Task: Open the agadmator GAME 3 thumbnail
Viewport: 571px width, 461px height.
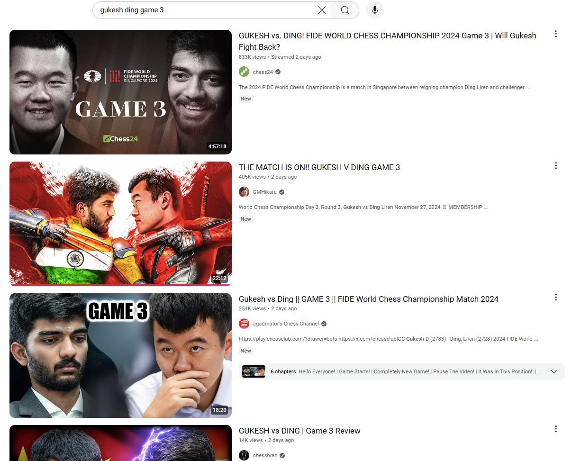Action: (x=120, y=355)
